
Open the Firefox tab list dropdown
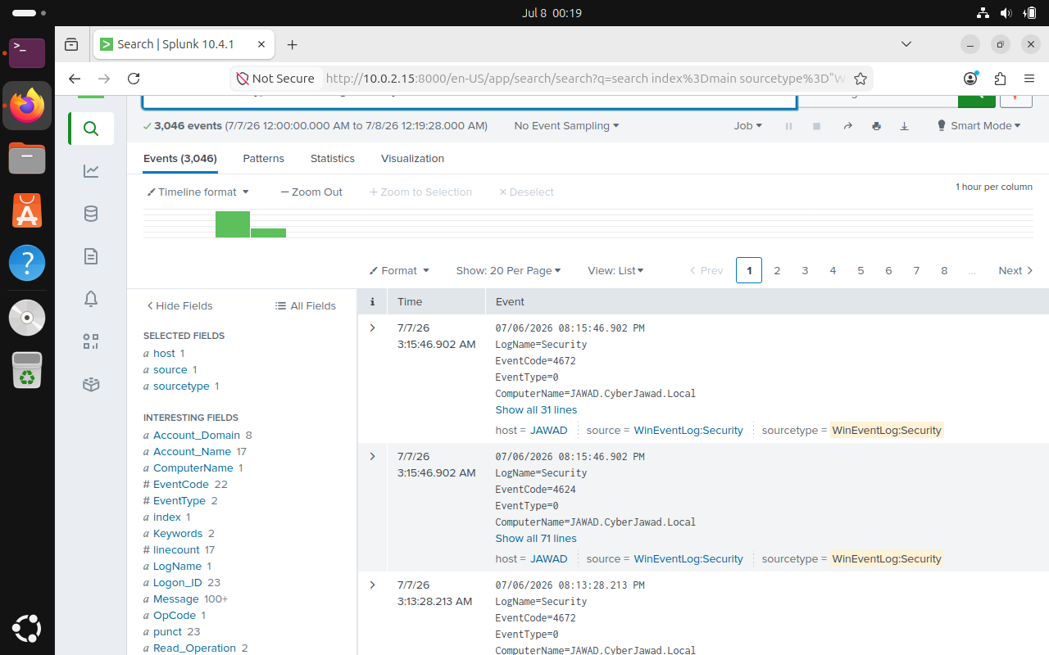(906, 43)
